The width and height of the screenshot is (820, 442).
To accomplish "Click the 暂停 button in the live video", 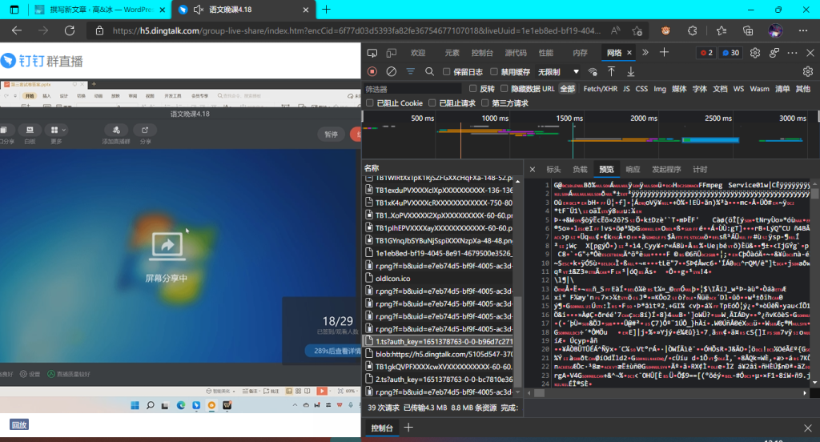I will tap(331, 134).
